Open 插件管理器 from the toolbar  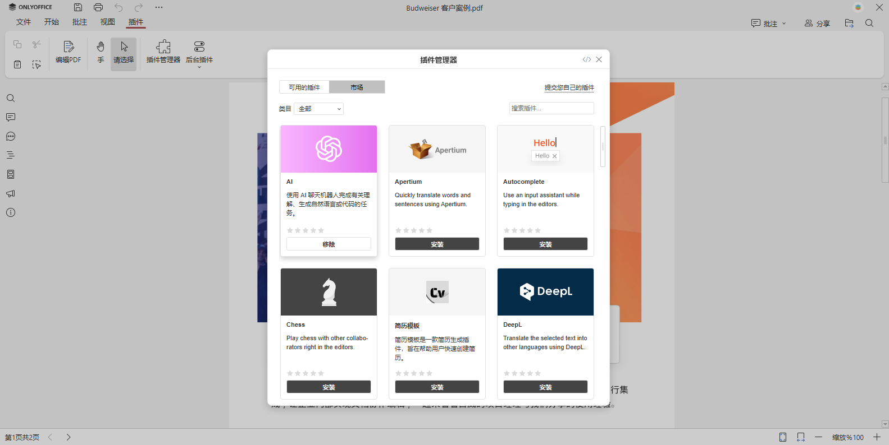pos(163,52)
